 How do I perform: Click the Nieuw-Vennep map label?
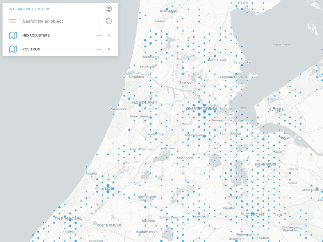(142, 149)
